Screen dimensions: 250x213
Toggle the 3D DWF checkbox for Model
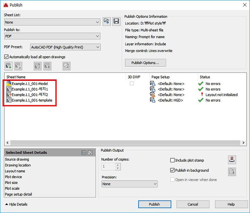pyautogui.click(x=132, y=83)
